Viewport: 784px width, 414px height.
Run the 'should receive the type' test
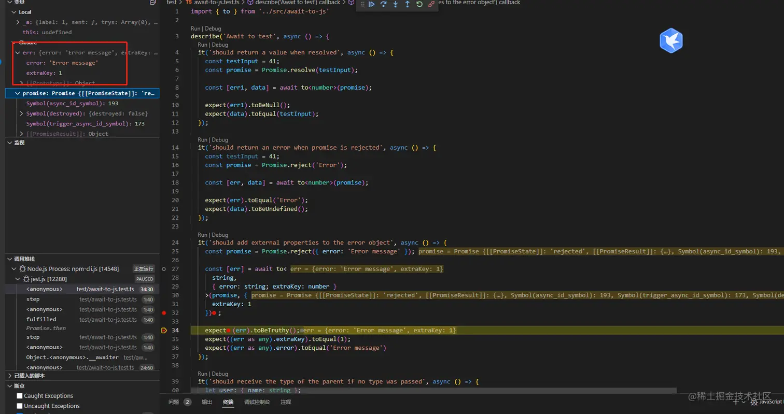[203, 373]
